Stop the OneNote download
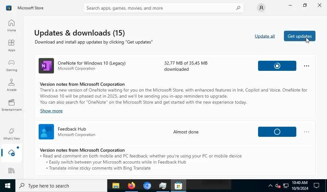 pyautogui.click(x=277, y=66)
